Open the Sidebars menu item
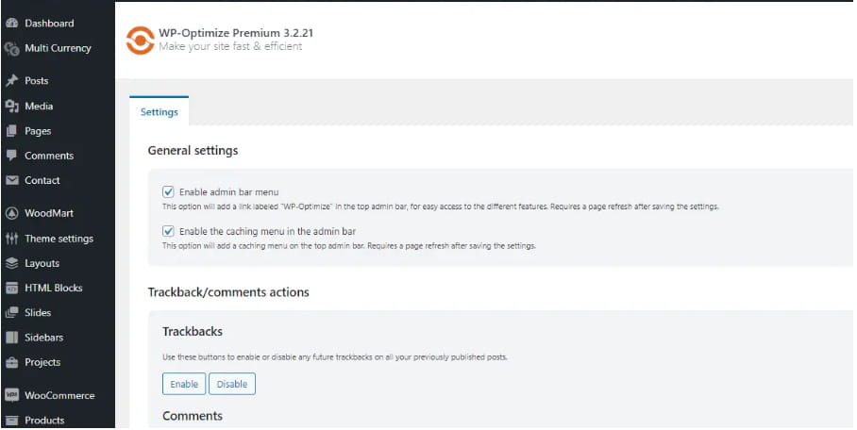Viewport: 857px width, 430px height. pyautogui.click(x=43, y=337)
